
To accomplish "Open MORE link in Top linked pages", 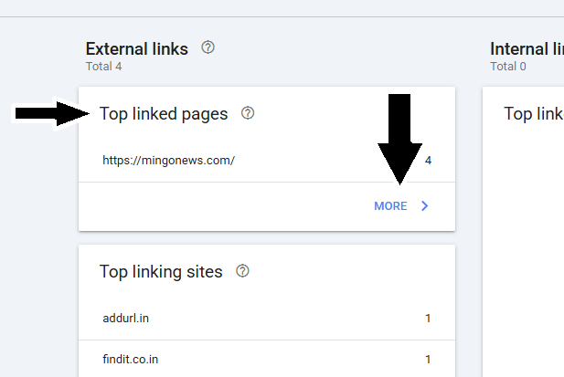I will pos(390,206).
